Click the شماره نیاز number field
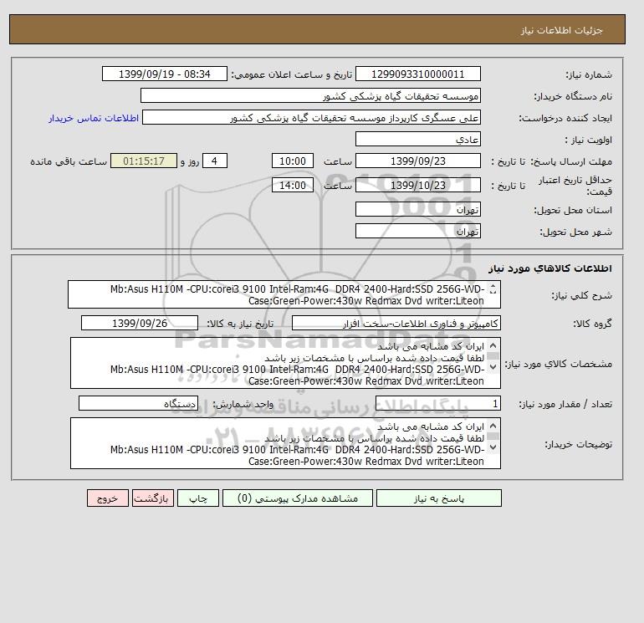 (417, 74)
